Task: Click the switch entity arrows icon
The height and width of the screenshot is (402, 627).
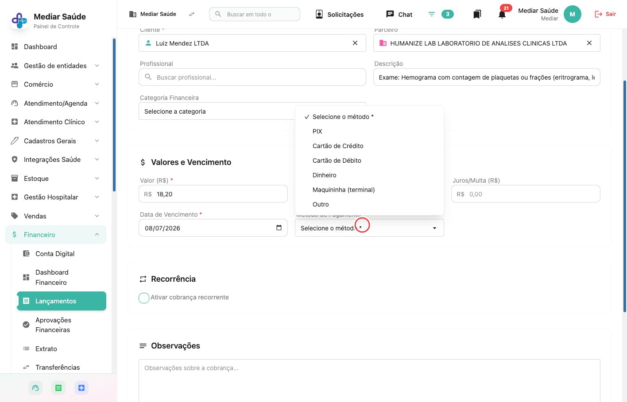Action: 192,14
